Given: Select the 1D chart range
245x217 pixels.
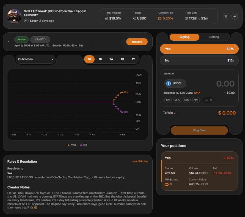Looking at the screenshot, I should [x=100, y=59].
